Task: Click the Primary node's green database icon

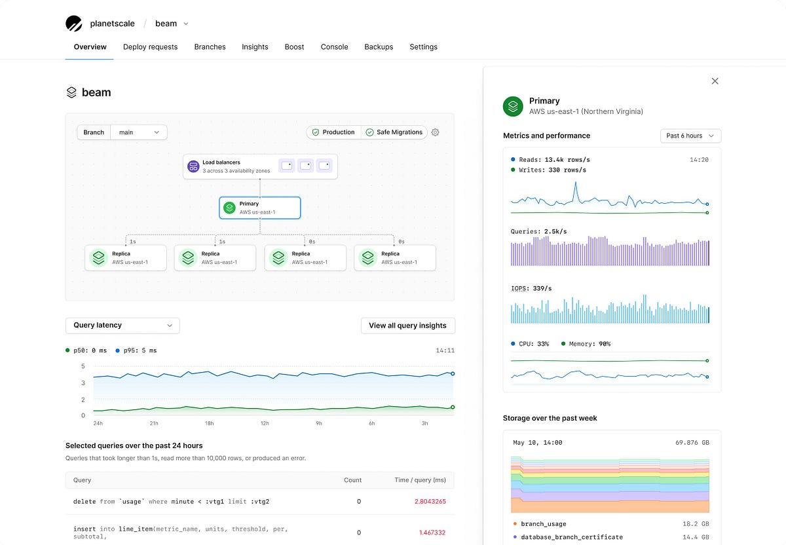Action: (x=229, y=207)
